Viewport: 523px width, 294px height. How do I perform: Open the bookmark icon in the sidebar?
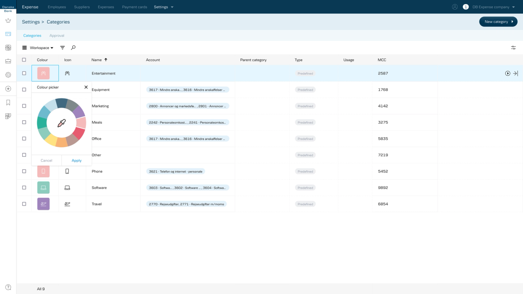[8, 103]
